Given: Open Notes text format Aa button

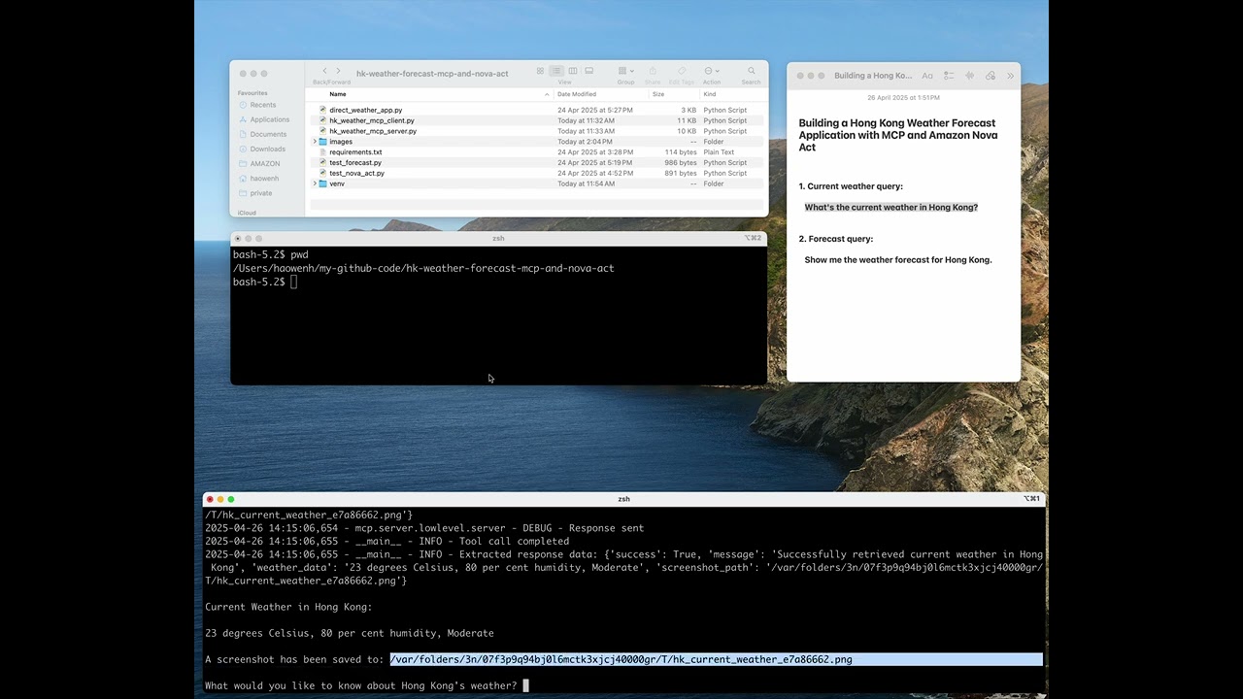Looking at the screenshot, I should click(927, 76).
